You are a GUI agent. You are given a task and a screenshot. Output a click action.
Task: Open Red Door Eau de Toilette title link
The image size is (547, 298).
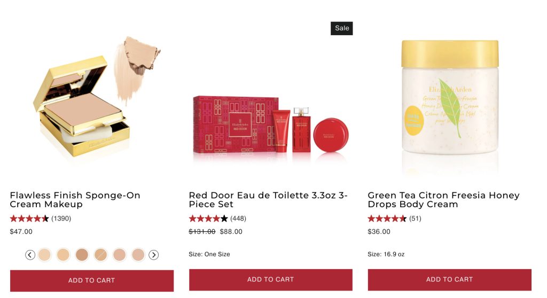click(268, 200)
